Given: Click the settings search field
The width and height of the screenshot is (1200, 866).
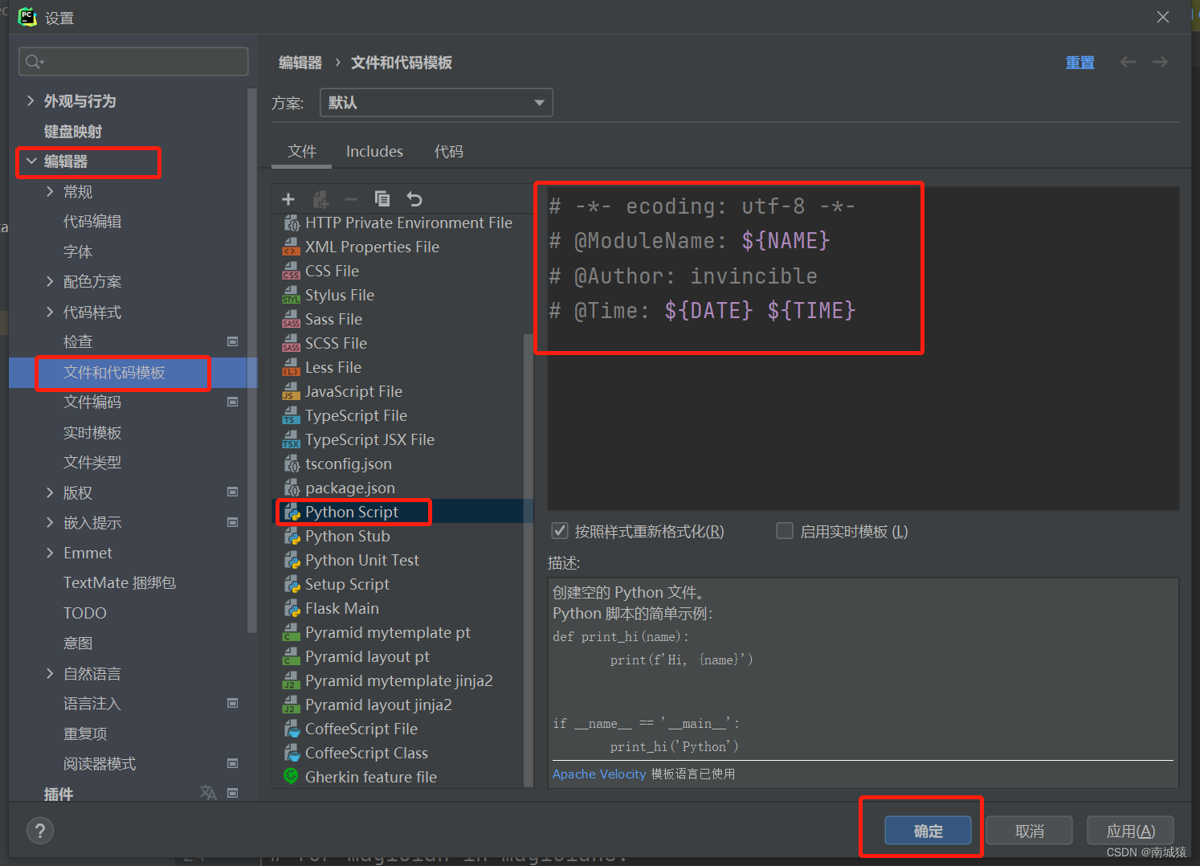Looking at the screenshot, I should [x=133, y=62].
